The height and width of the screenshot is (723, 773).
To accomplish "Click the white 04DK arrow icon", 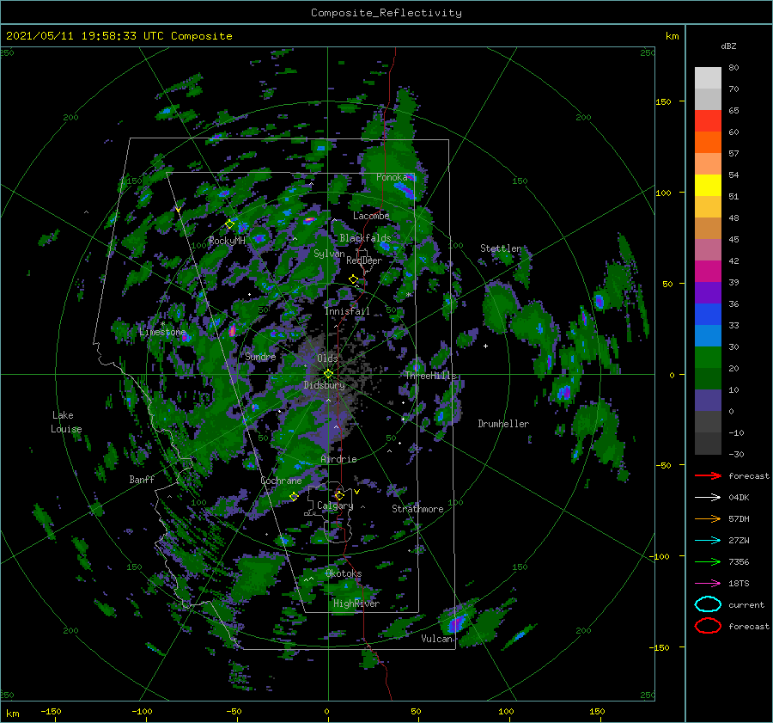I will (708, 498).
